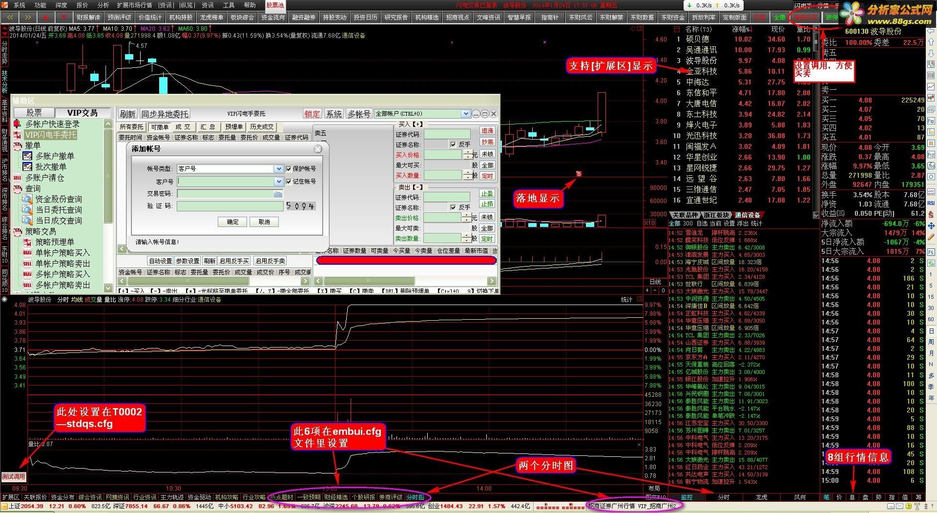Click the chart icon beside 多账户撤单
The width and height of the screenshot is (937, 513).
coord(27,156)
